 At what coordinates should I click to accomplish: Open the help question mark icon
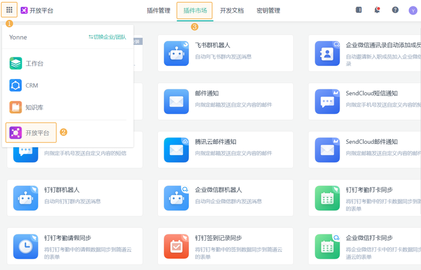tap(395, 10)
